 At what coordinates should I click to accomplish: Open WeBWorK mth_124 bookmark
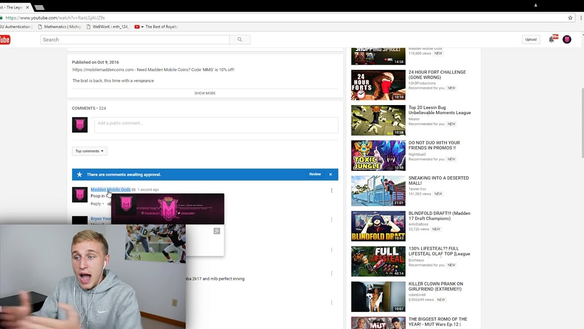(x=108, y=27)
